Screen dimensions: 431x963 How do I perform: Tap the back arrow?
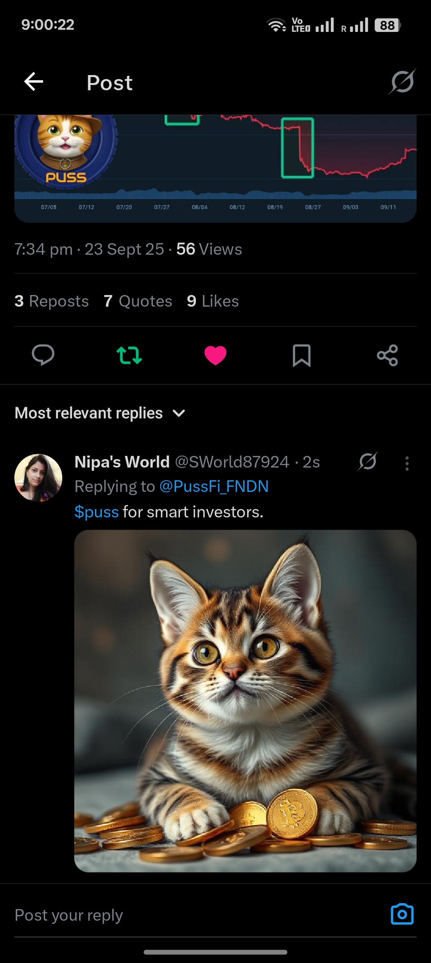[34, 82]
